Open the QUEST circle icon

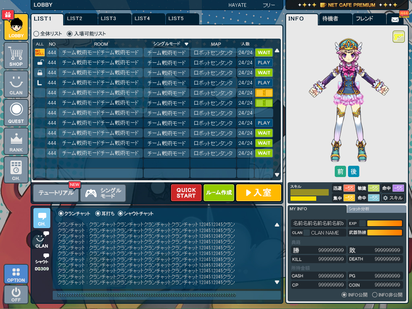pos(16,113)
